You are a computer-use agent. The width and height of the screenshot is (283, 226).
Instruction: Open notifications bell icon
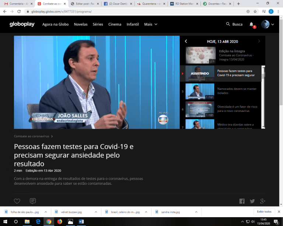click(251, 24)
